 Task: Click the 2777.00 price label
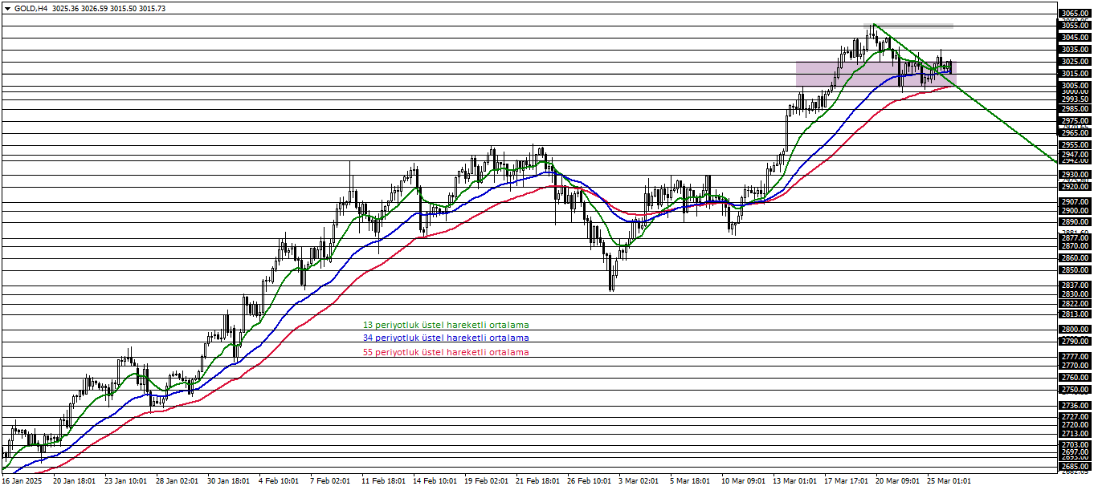click(1075, 357)
